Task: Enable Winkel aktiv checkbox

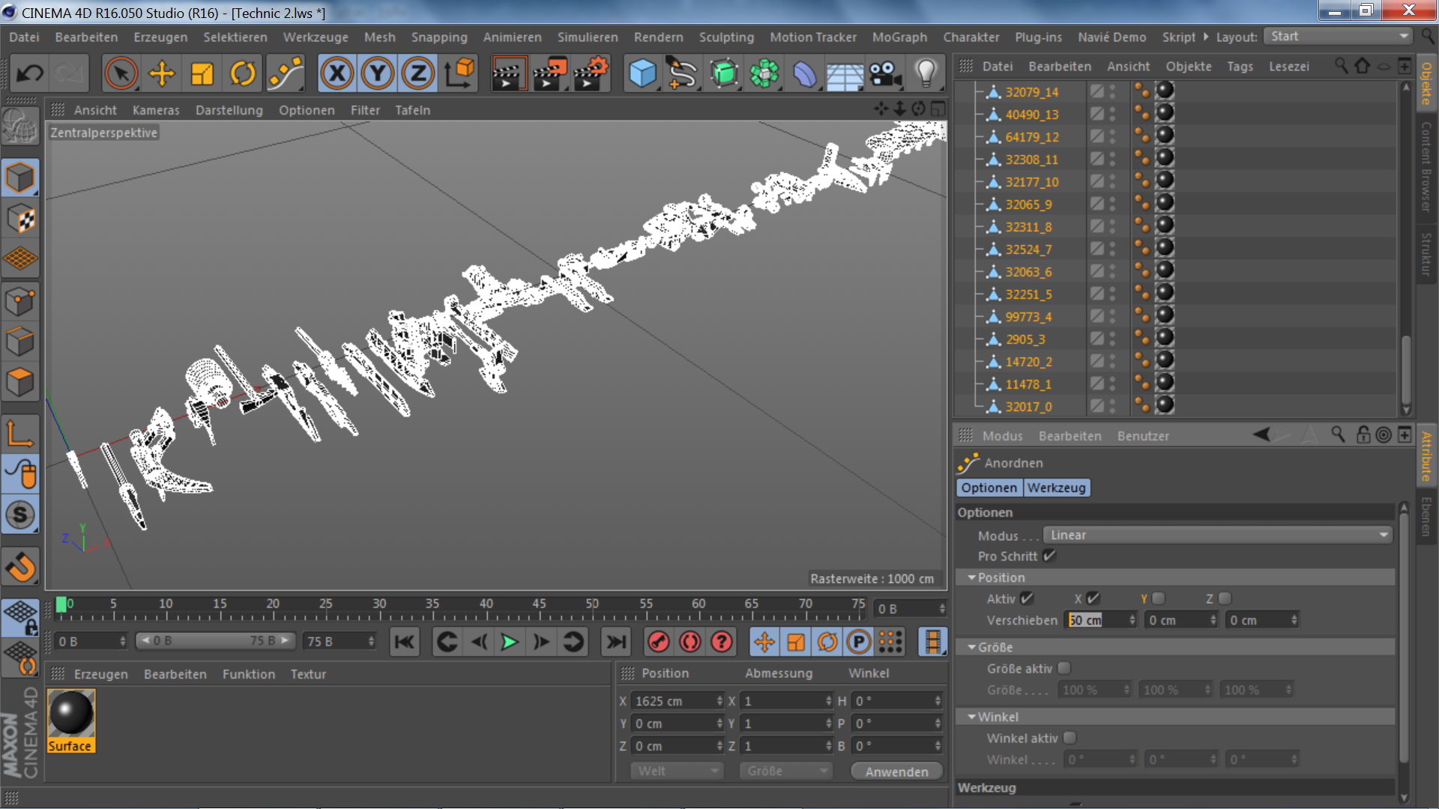Action: (1070, 738)
